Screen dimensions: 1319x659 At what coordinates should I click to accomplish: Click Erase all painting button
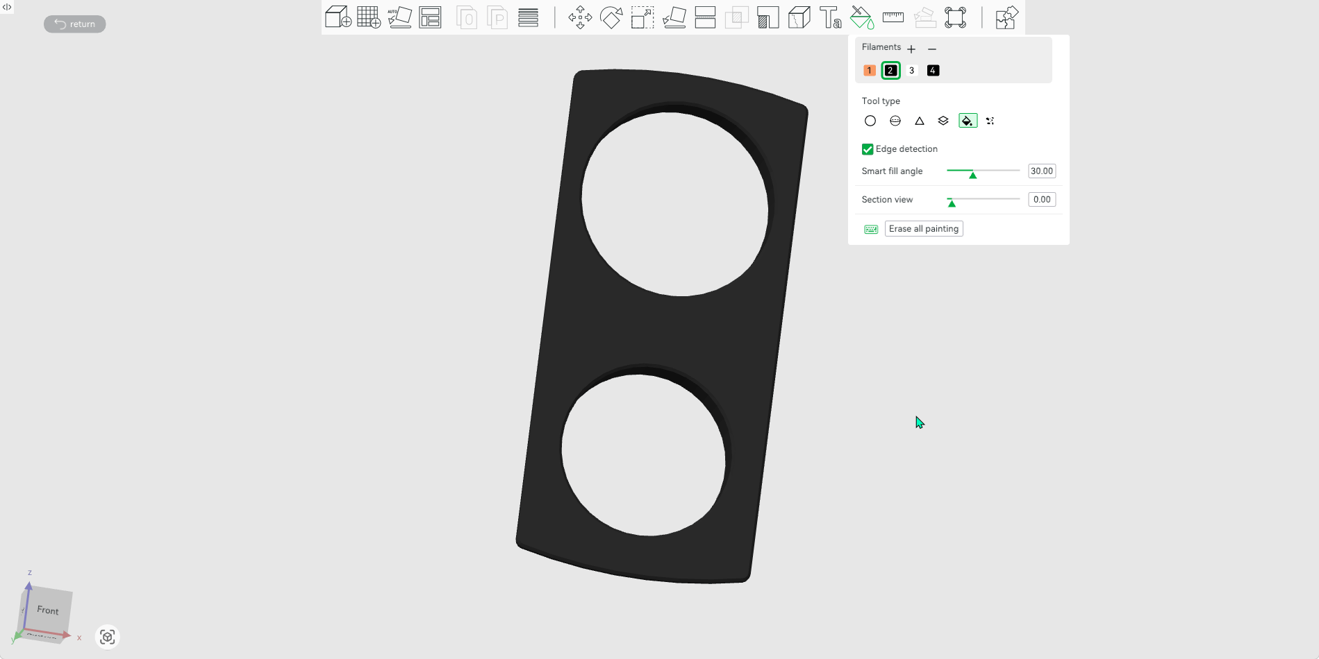coord(924,229)
